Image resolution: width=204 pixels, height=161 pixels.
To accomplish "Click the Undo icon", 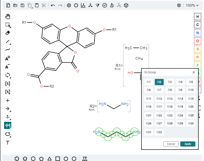I will [x=53, y=5].
